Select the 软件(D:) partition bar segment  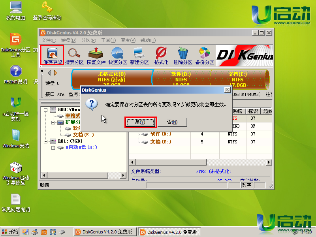click(181, 79)
